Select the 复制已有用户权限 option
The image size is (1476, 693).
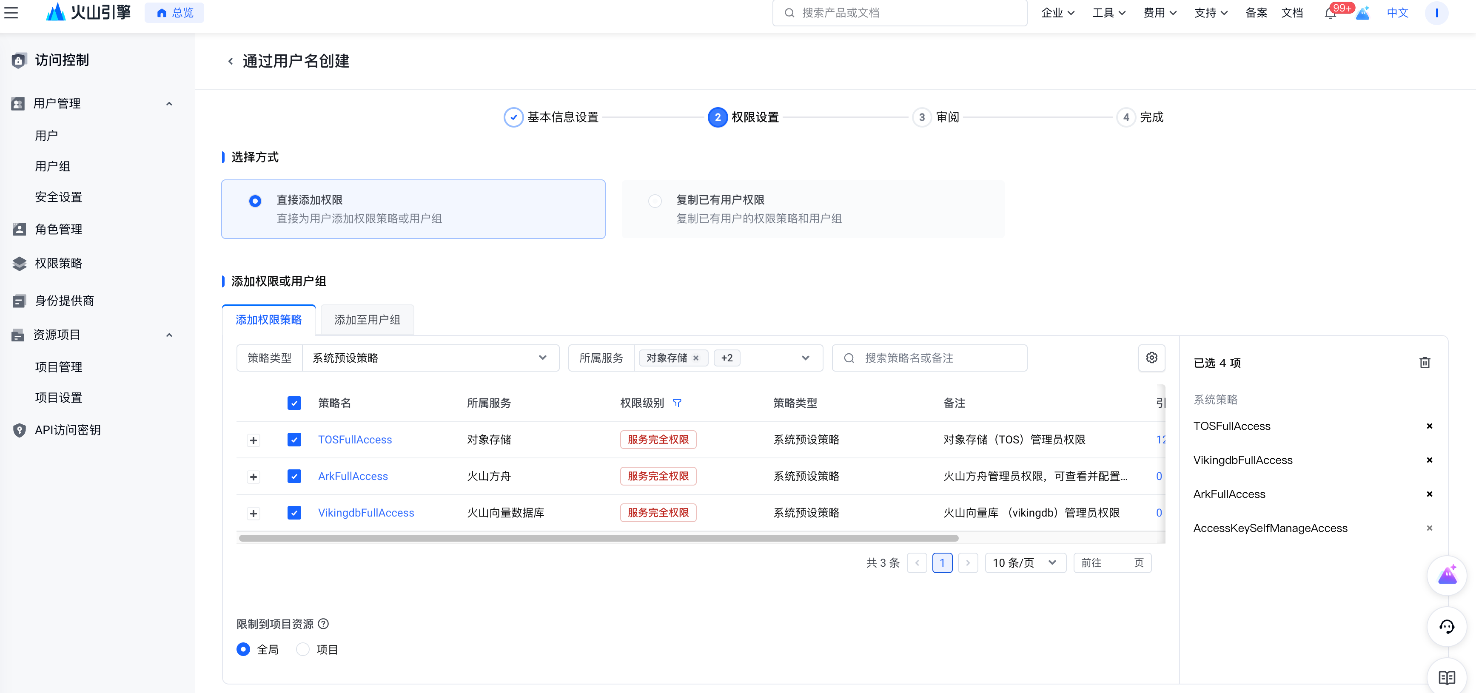click(655, 200)
